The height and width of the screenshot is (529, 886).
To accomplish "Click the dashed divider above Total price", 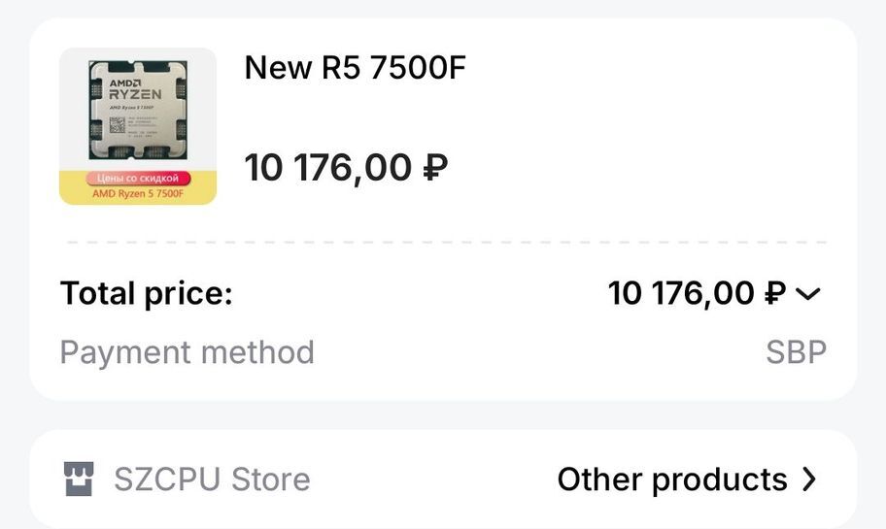I will (x=443, y=242).
